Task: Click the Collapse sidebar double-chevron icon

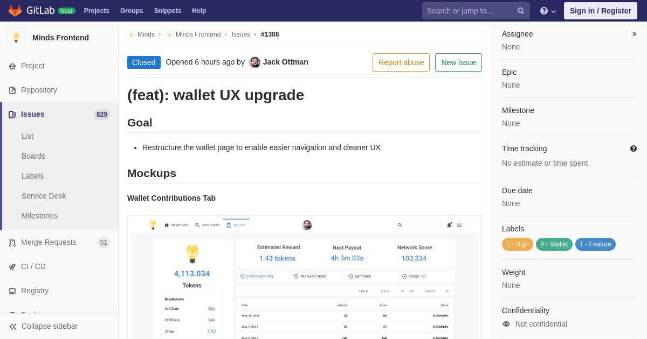Action: click(x=13, y=327)
